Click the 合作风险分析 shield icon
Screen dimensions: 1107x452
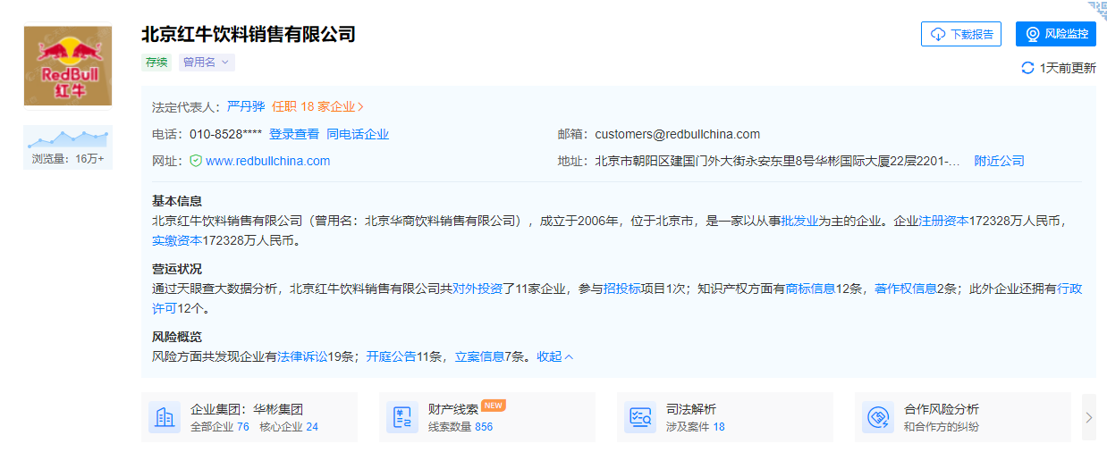click(877, 417)
